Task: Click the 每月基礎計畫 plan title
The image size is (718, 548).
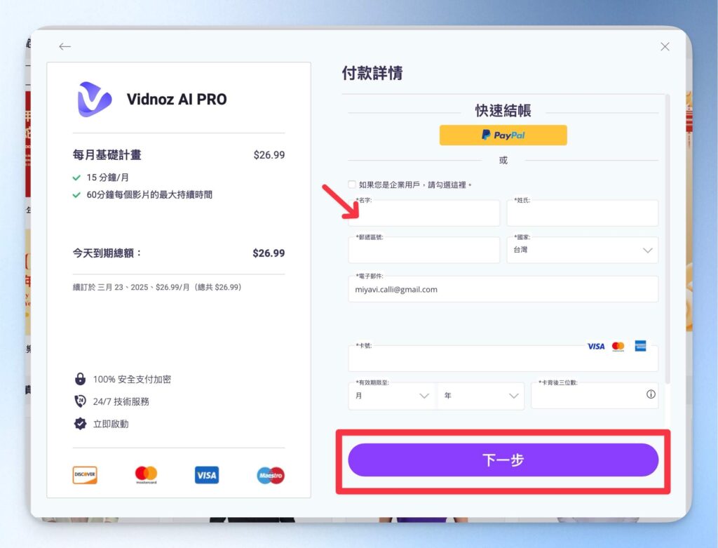Action: (107, 155)
